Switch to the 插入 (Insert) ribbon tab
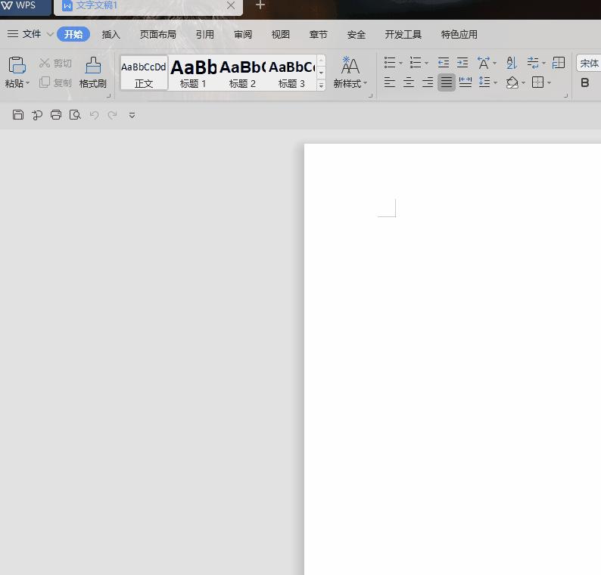601x575 pixels. click(111, 34)
